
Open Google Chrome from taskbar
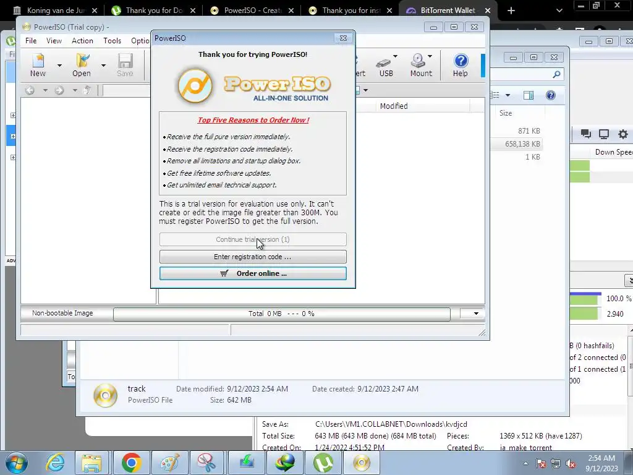131,463
